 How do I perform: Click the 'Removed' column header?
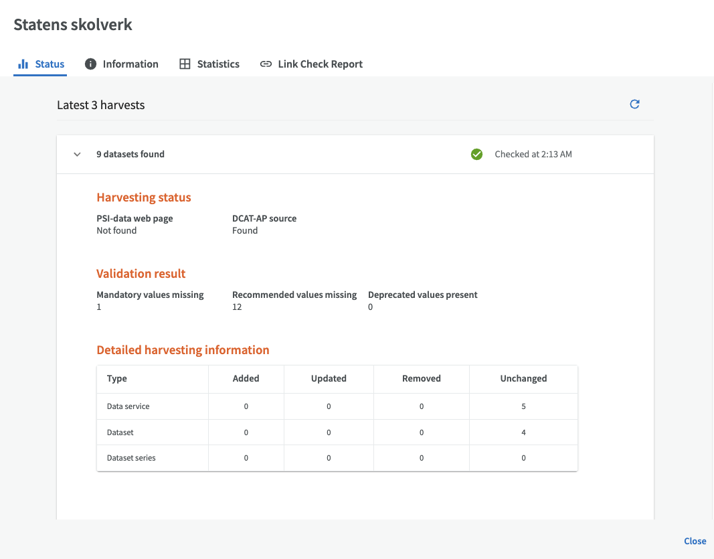point(421,379)
